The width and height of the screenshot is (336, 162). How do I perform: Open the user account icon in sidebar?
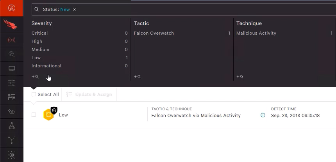pos(12,8)
